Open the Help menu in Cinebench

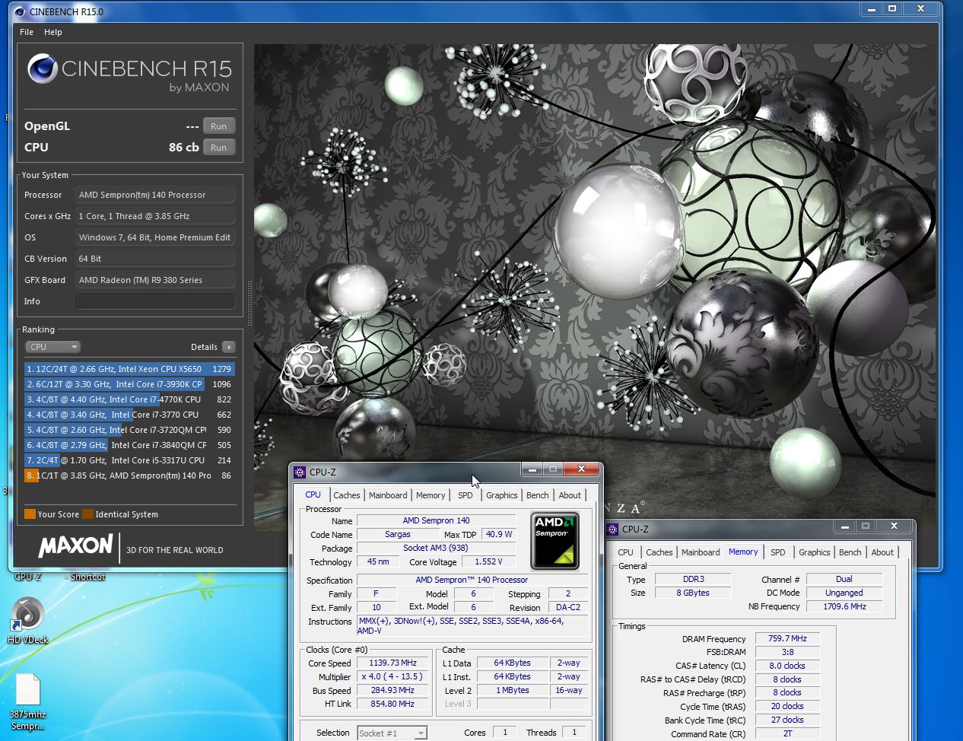[x=53, y=32]
